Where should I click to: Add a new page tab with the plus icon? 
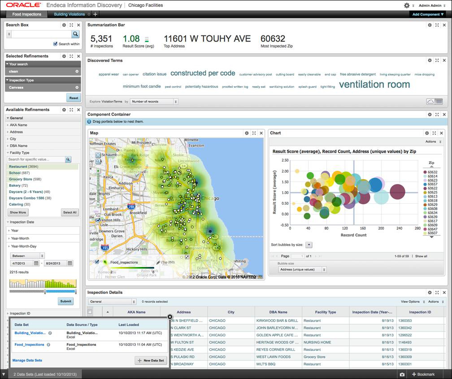coord(96,14)
